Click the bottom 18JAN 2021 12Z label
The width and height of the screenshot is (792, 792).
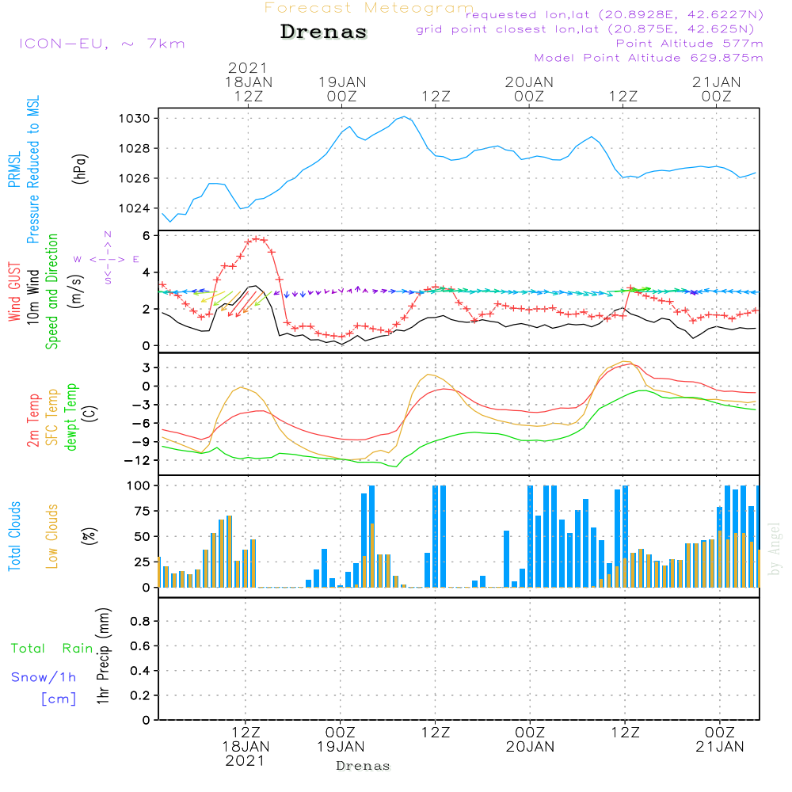[246, 747]
